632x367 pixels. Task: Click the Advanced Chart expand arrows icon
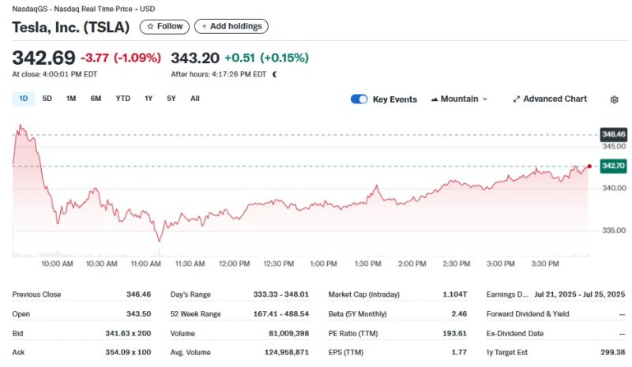pos(517,99)
